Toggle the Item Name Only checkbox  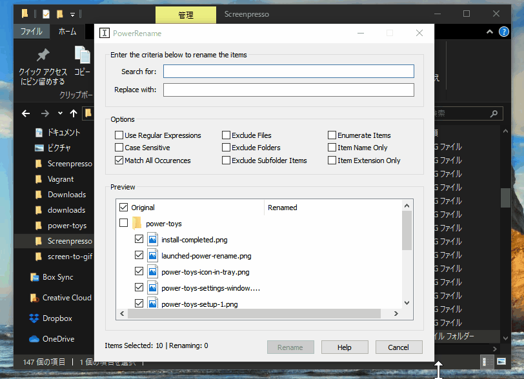tap(332, 148)
